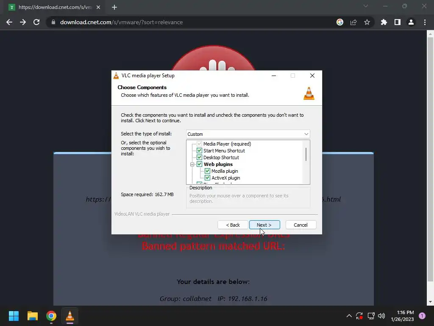Click 'Banned pattern matched URL:' text
This screenshot has width=434, height=326.
[213, 246]
